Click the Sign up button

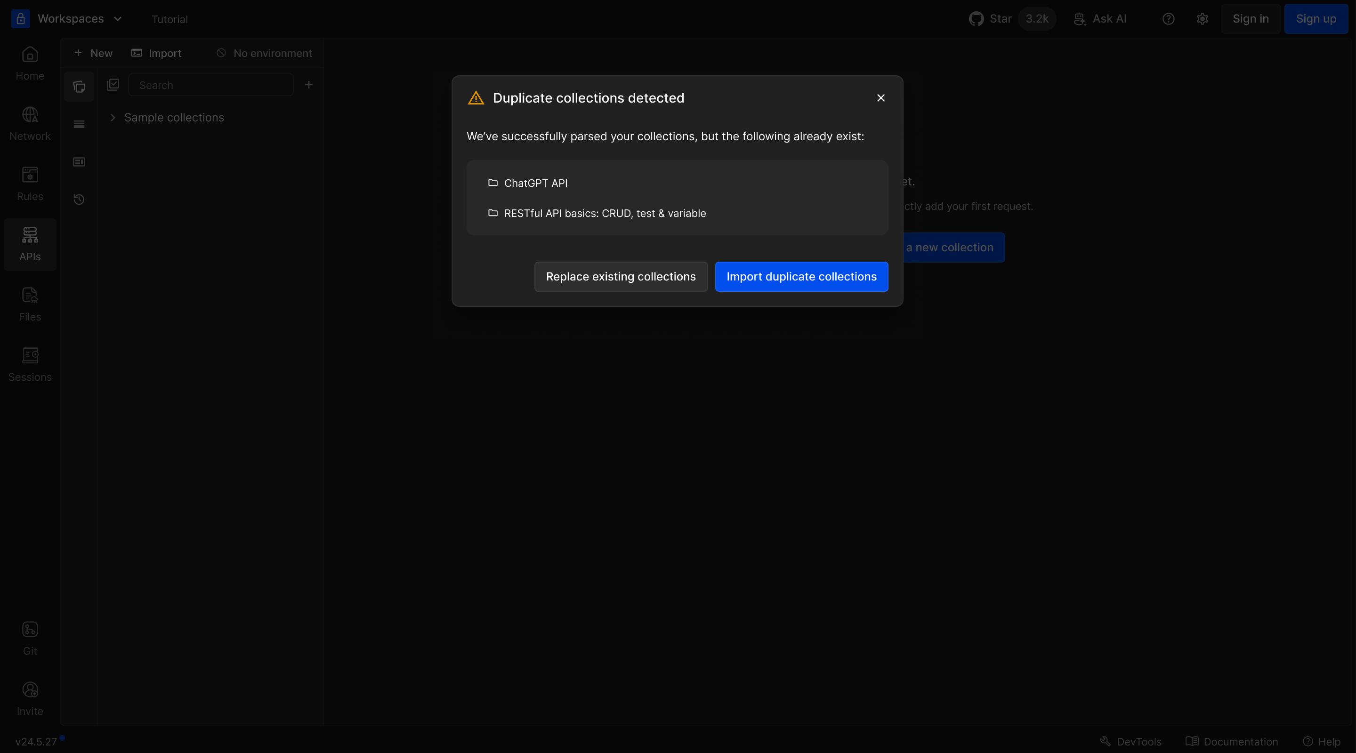(1316, 19)
